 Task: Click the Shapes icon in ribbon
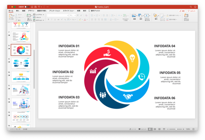point(140,16)
